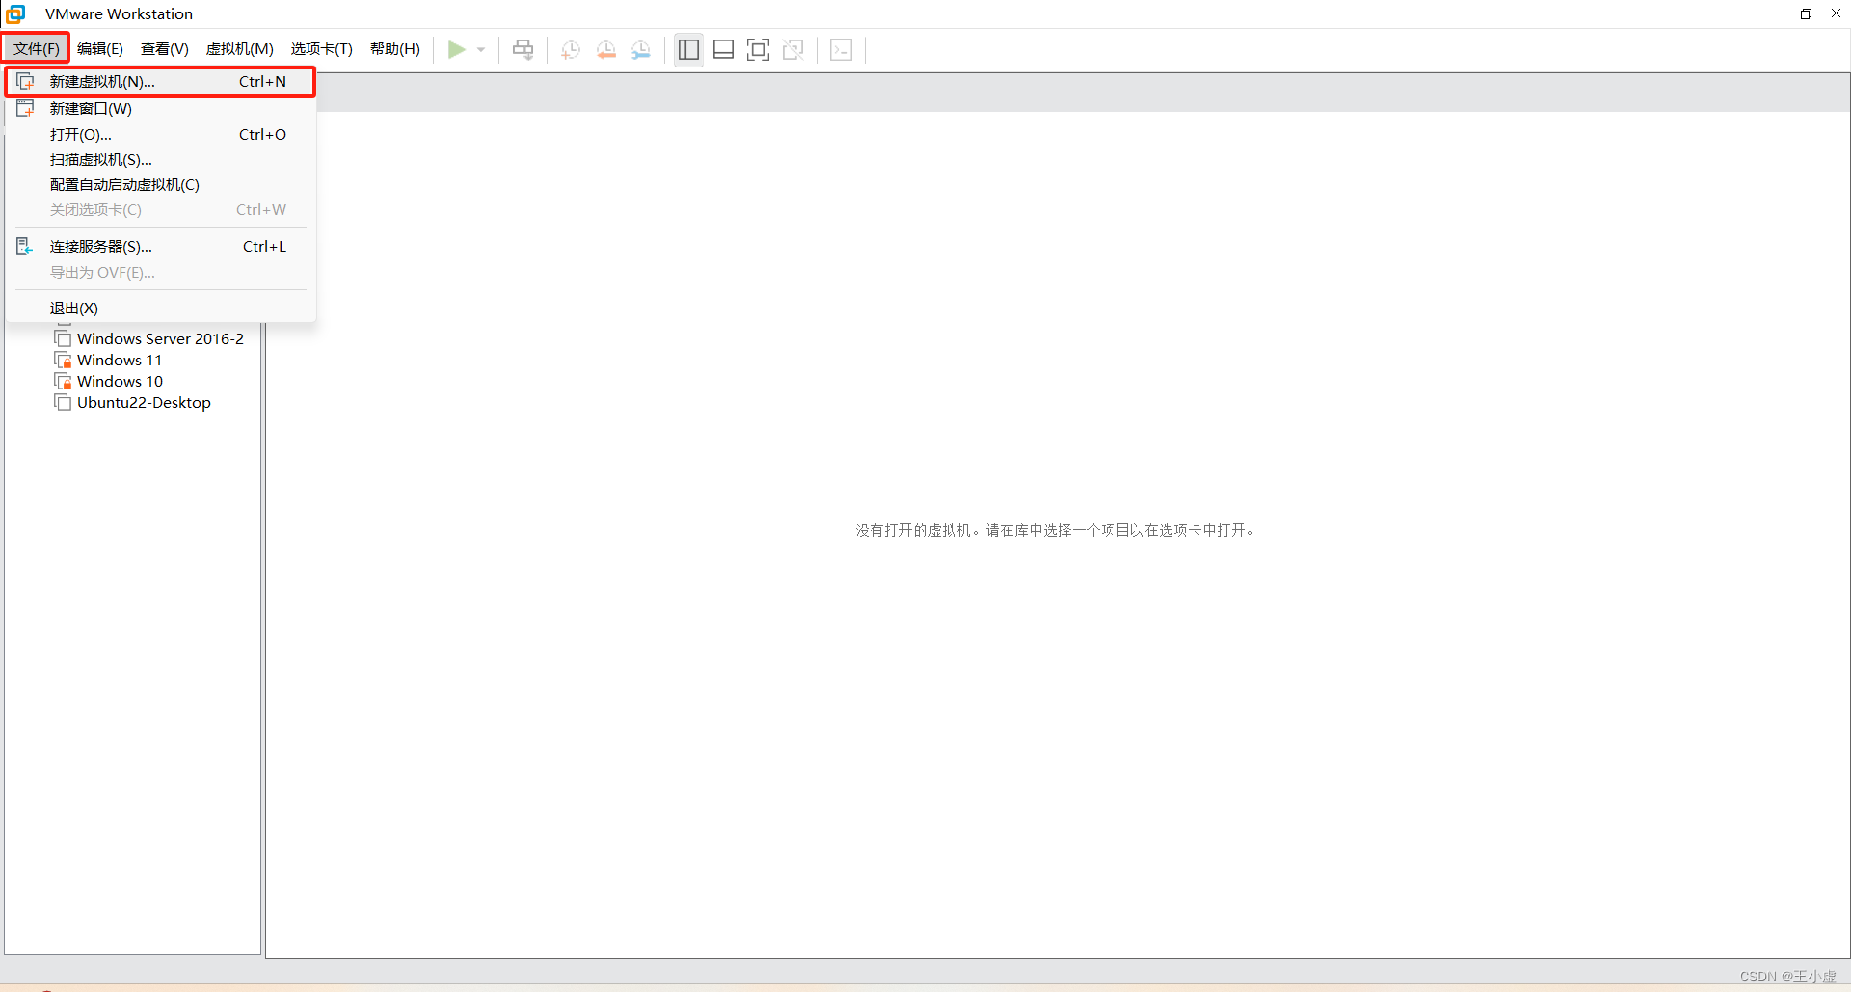Viewport: 1851px width, 992px height.
Task: Click the Windows 11 VM icon
Action: click(x=64, y=360)
